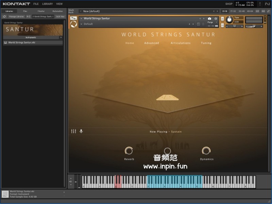Click the Reverb knob
The width and height of the screenshot is (272, 204).
(129, 151)
